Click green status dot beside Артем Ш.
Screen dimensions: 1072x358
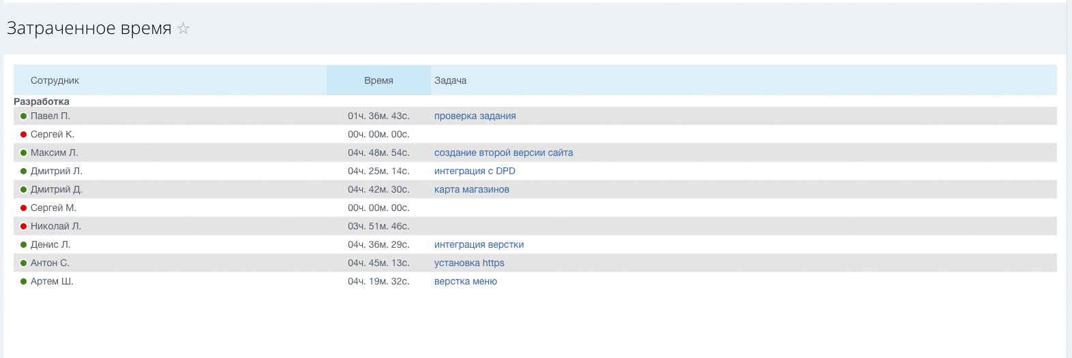tap(23, 282)
